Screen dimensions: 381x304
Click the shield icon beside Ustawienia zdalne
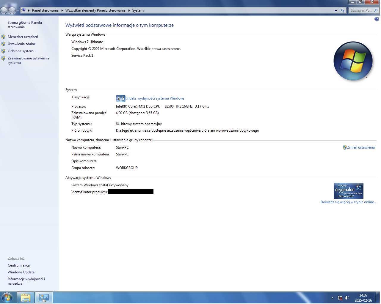[3, 44]
